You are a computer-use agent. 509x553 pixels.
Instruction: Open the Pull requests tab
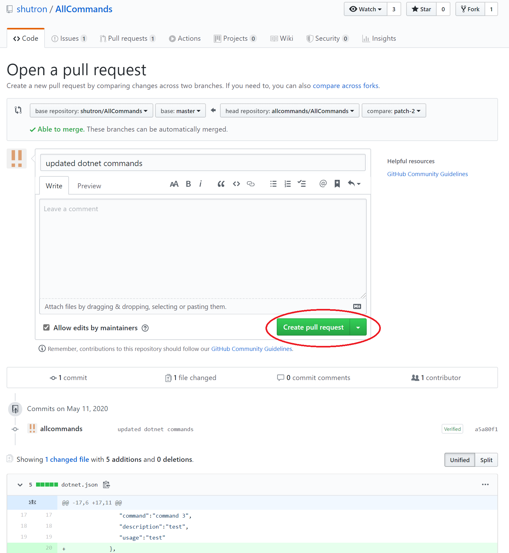click(128, 39)
